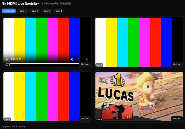Switch to the Cam 1 tab

(x=22, y=11)
